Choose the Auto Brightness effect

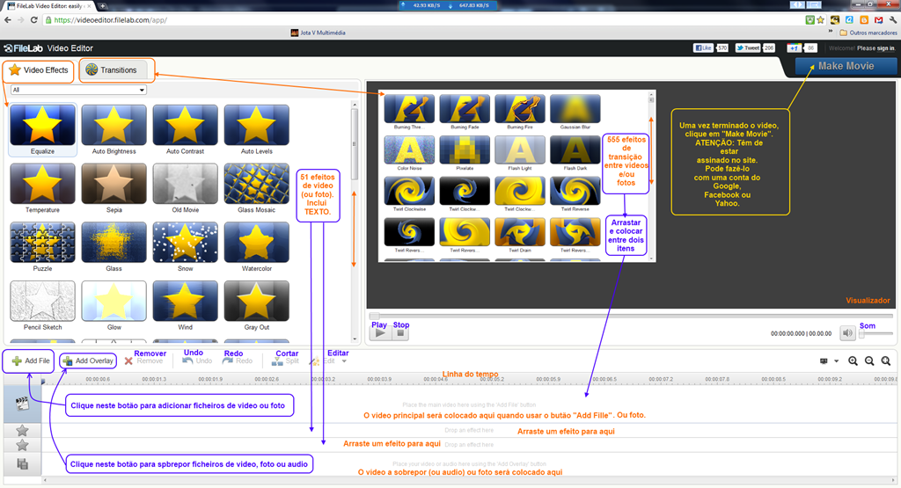tap(114, 129)
